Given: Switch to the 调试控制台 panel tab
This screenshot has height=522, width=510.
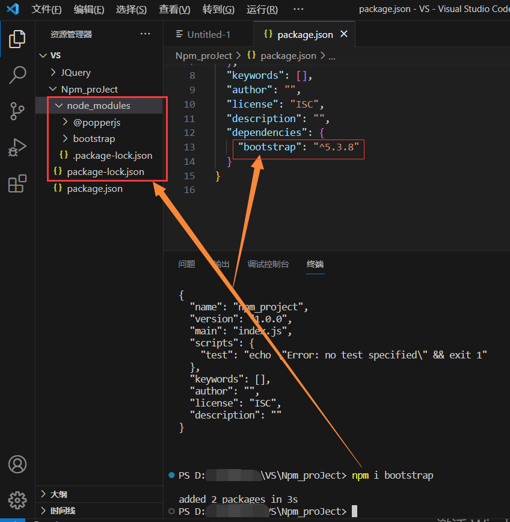Looking at the screenshot, I should [x=268, y=264].
